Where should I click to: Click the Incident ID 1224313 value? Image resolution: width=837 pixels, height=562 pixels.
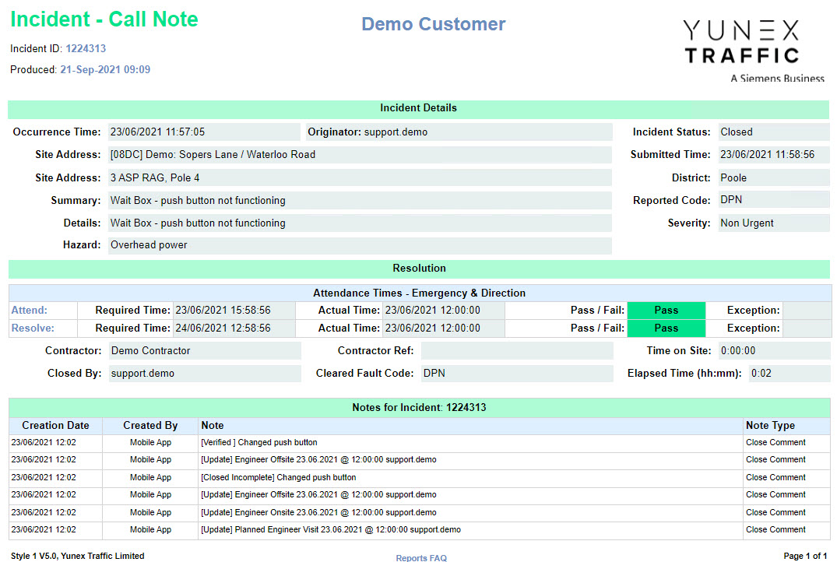pyautogui.click(x=86, y=48)
